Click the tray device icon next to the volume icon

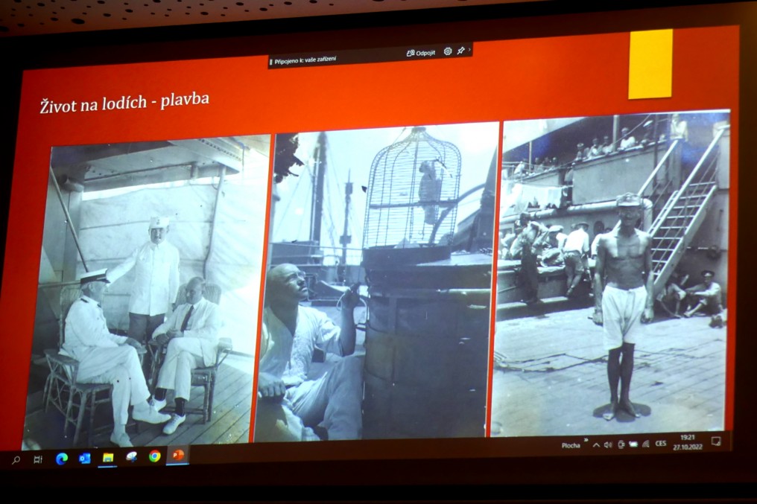621,444
